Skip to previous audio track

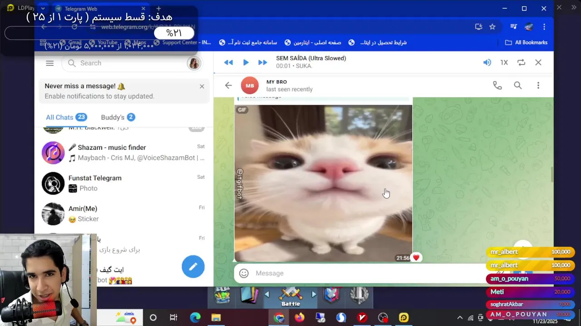pos(228,62)
